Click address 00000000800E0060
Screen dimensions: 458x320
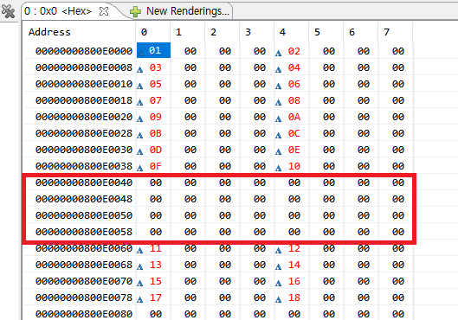point(84,248)
